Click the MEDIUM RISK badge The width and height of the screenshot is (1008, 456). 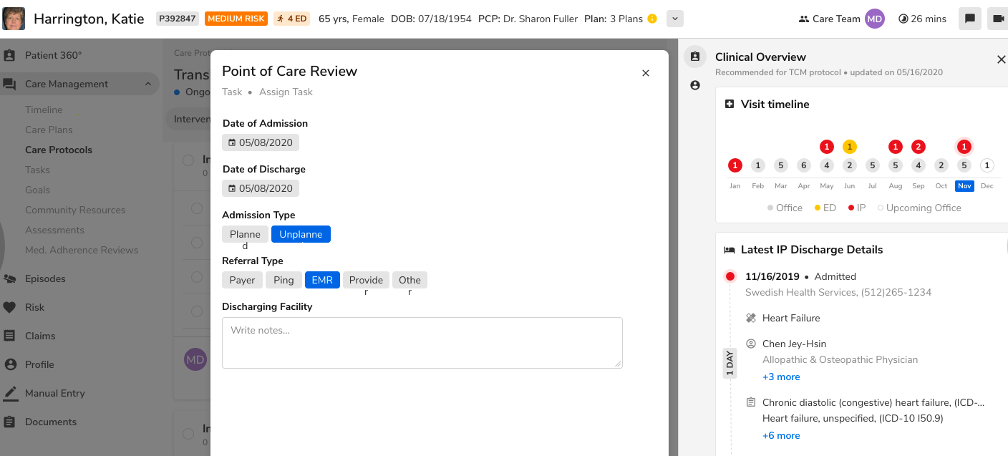236,19
